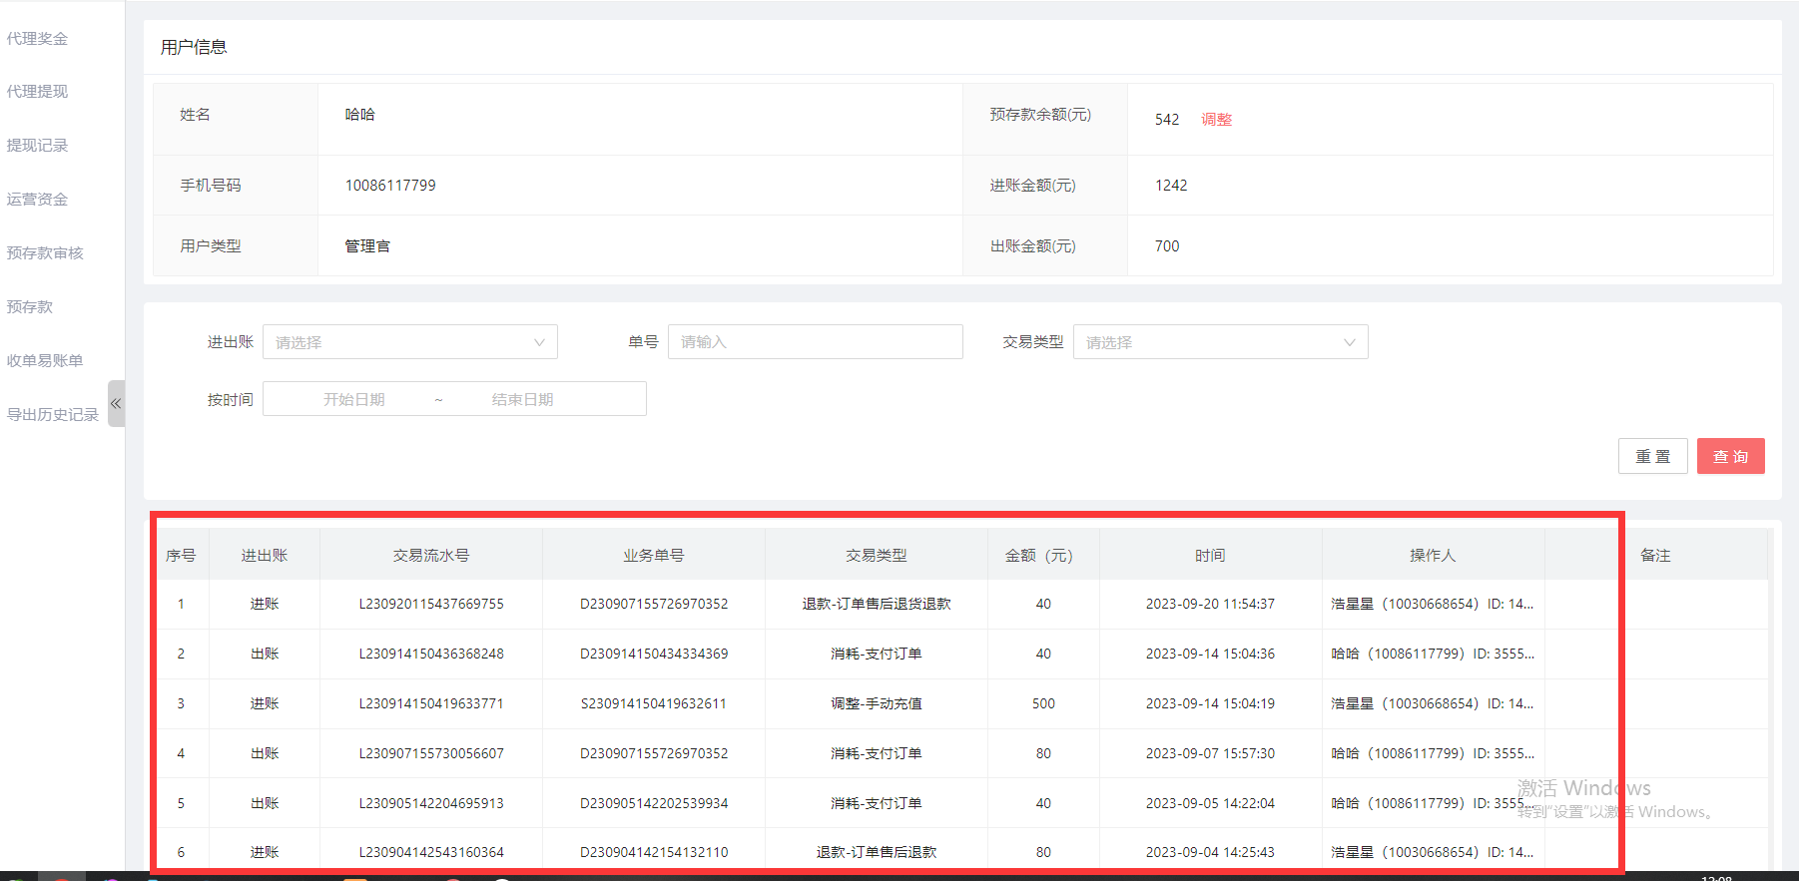Open the 进出账 dropdown
This screenshot has width=1799, height=881.
[409, 342]
